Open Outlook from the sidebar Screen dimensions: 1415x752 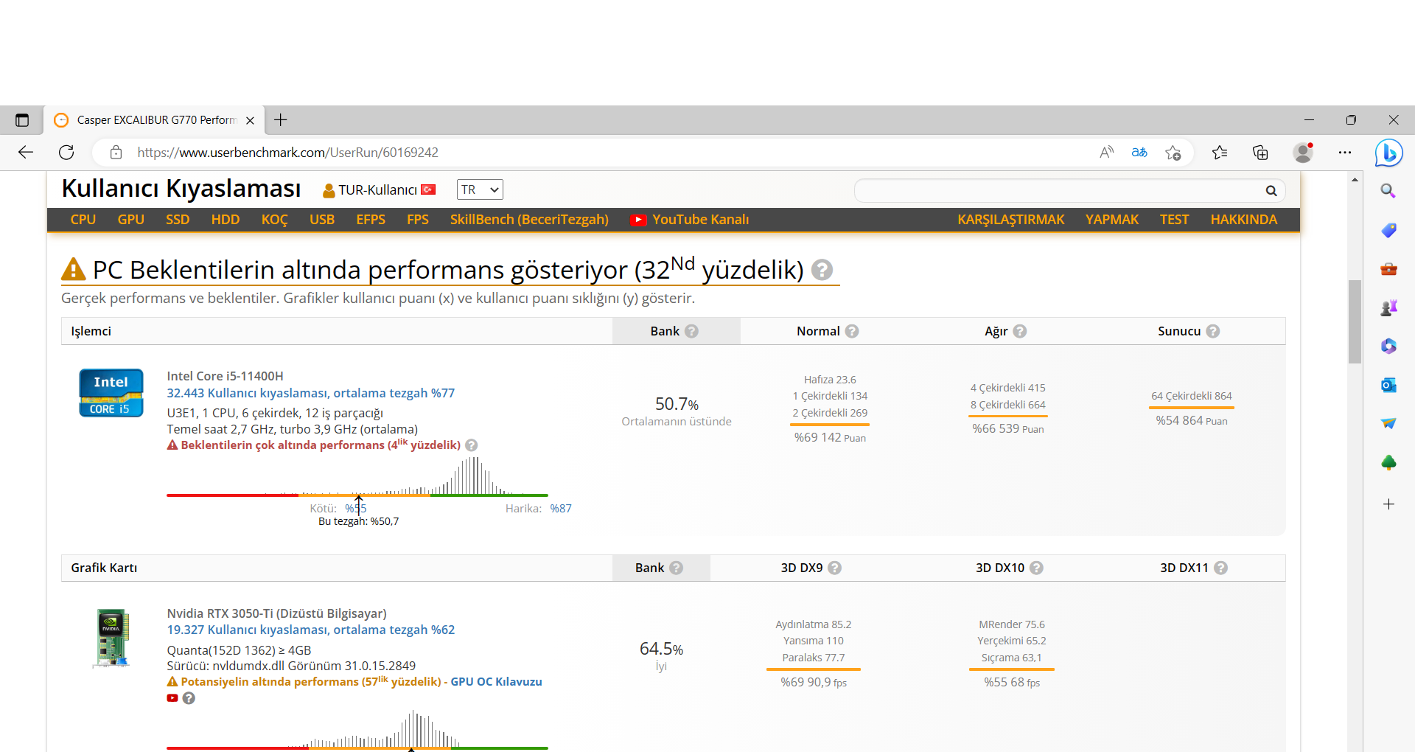[x=1388, y=385]
